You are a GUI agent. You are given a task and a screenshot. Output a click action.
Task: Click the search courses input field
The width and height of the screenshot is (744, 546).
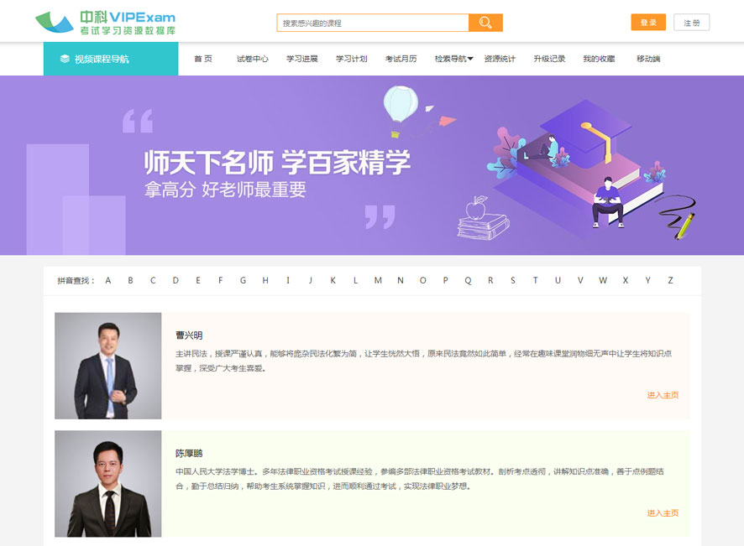tap(372, 23)
